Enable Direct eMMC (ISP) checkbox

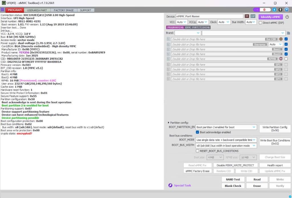point(261,23)
